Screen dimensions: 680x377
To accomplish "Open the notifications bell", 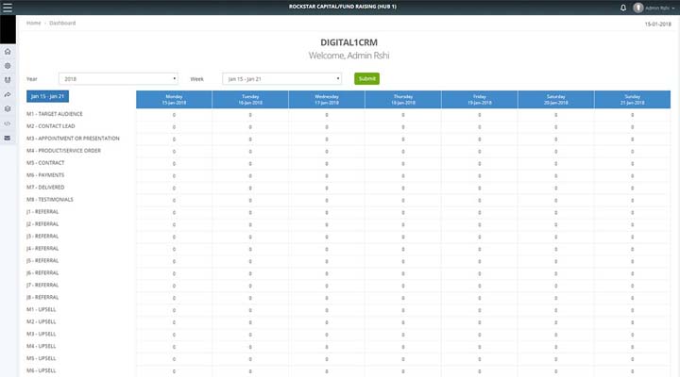I will 623,8.
